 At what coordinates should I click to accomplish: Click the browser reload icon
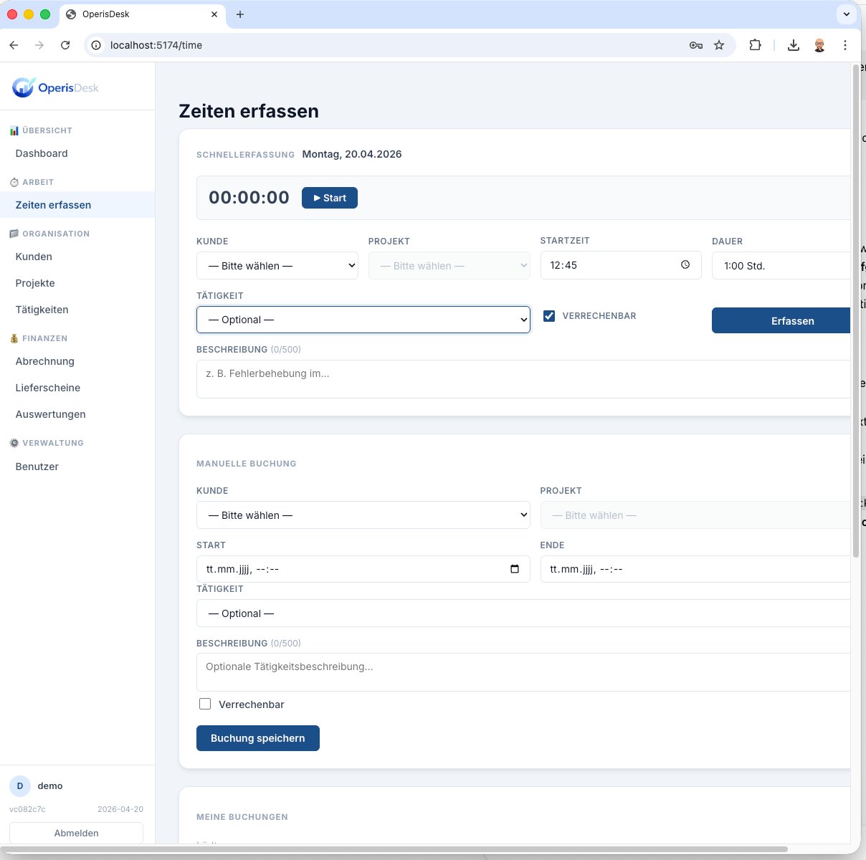coord(65,45)
